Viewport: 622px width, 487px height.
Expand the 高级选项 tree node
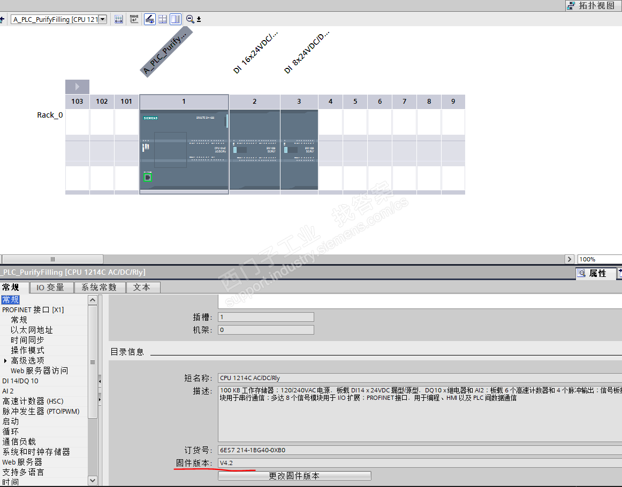5,361
